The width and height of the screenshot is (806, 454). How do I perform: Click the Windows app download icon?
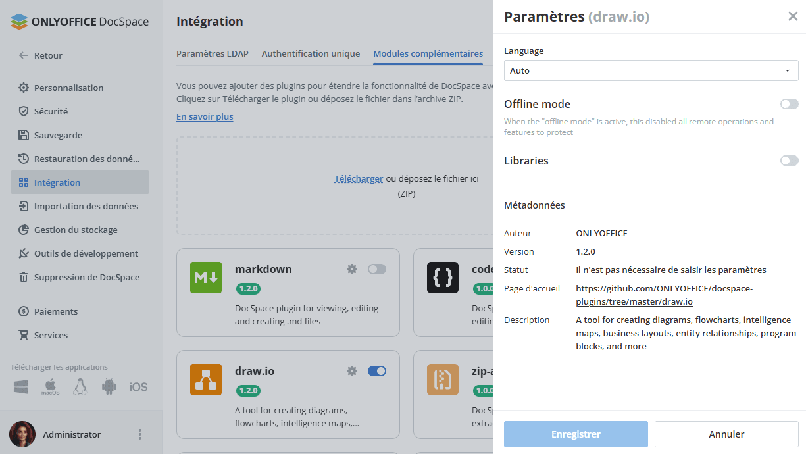pyautogui.click(x=21, y=387)
